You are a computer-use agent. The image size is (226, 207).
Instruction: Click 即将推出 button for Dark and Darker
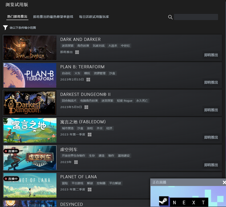click(211, 55)
